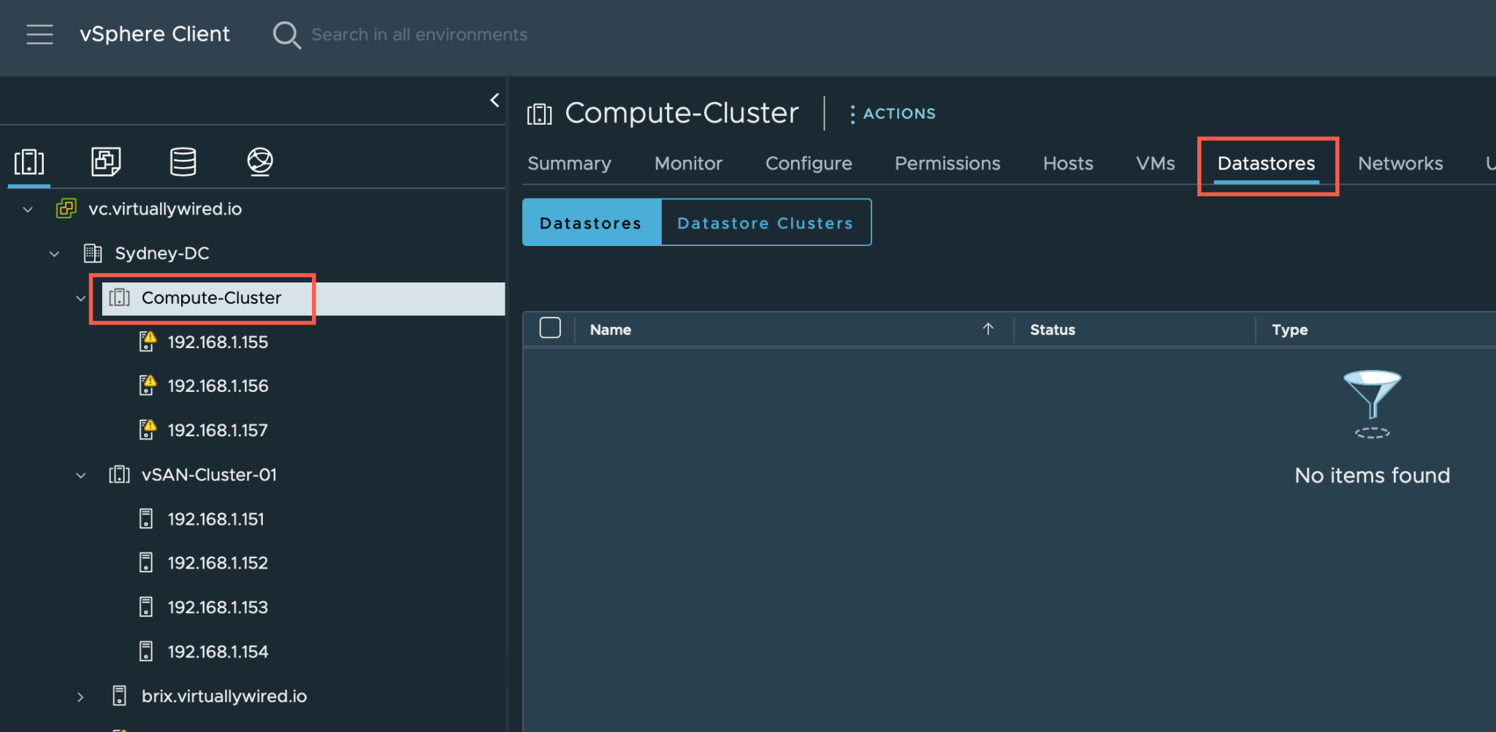Viewport: 1496px width, 732px height.
Task: Click the Compute-Cluster page title text
Action: click(x=682, y=113)
